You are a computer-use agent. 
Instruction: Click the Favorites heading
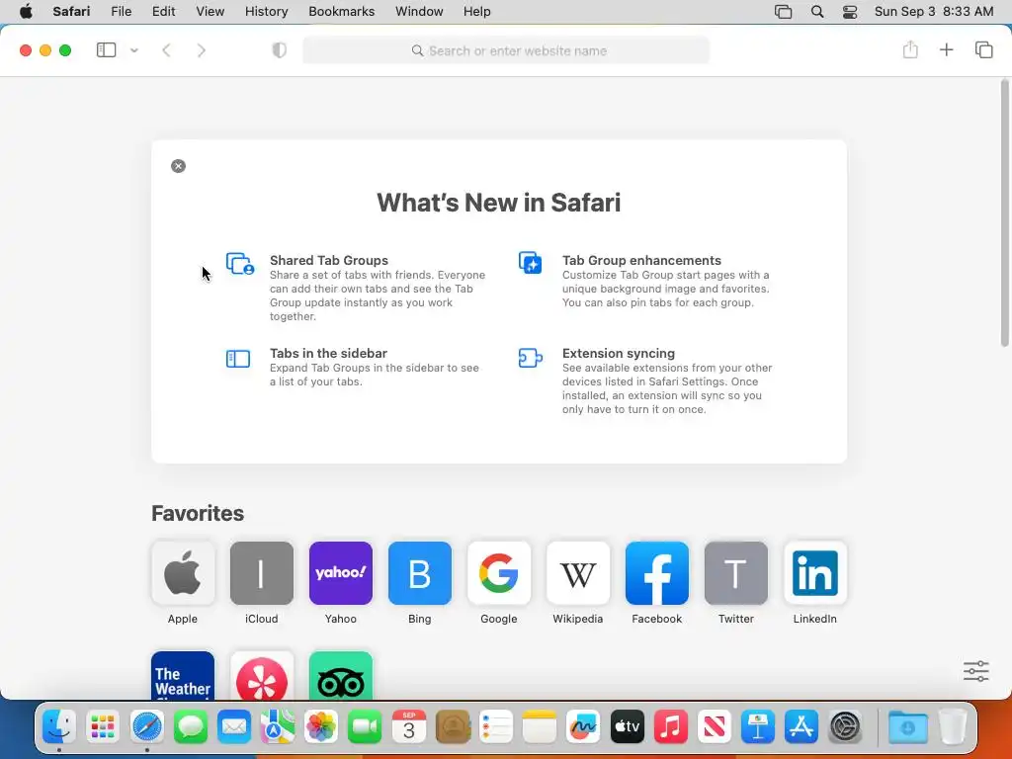coord(198,513)
